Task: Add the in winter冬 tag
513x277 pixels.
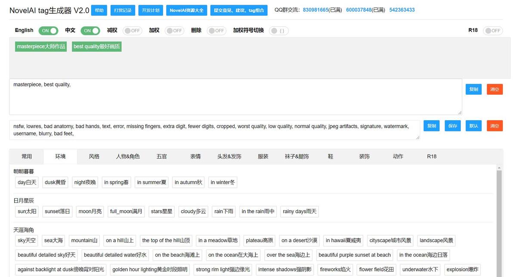Action: tap(223, 182)
